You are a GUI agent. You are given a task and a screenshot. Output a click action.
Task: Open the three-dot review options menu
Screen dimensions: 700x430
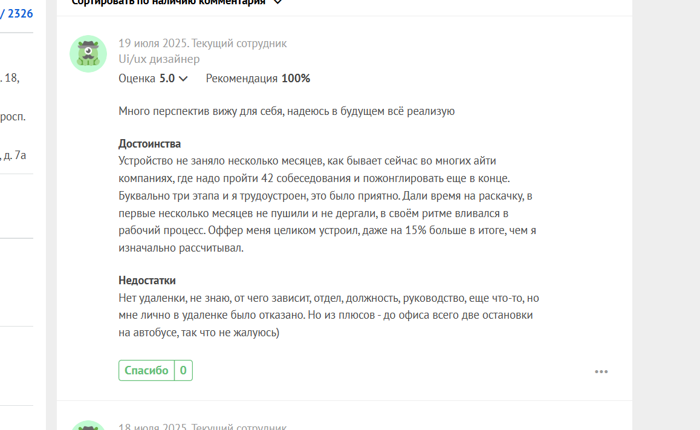click(x=601, y=371)
